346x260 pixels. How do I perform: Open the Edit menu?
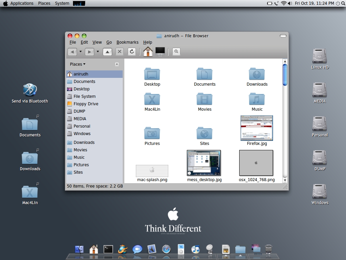coord(84,42)
